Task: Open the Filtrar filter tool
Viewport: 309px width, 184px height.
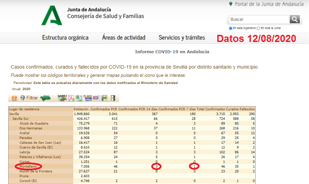Action: (29, 98)
